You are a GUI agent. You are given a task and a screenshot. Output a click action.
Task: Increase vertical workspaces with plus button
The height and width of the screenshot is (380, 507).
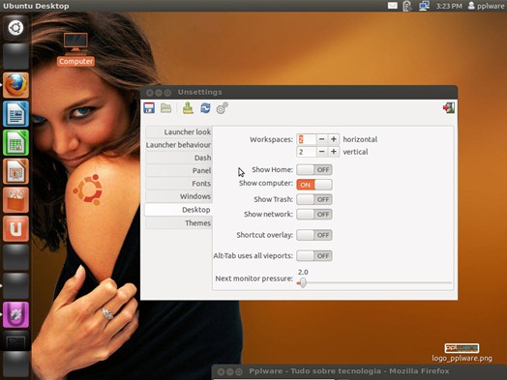(334, 152)
